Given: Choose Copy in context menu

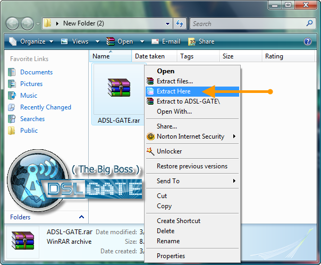Looking at the screenshot, I should point(192,206).
